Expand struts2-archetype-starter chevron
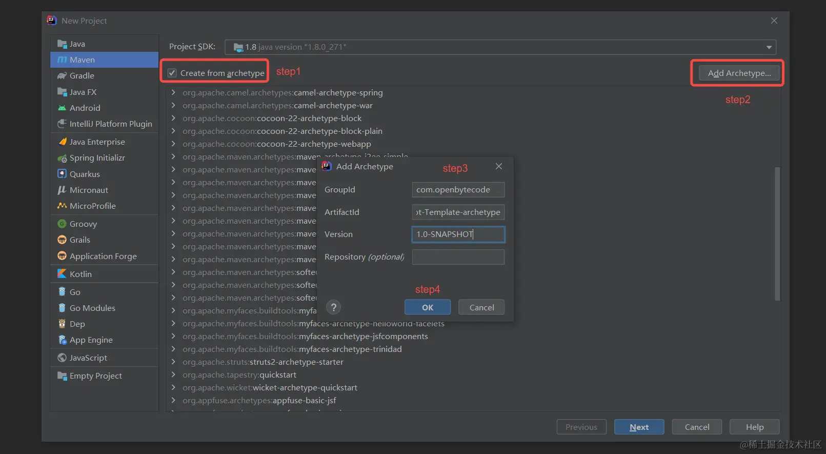 [x=173, y=362]
